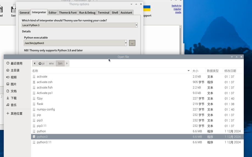The image size is (252, 157).
Task: Select the flask file
Action: (137, 104)
